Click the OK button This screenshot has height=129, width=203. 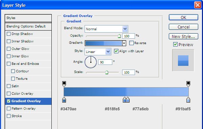click(183, 17)
